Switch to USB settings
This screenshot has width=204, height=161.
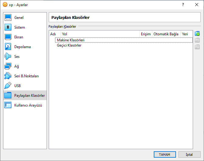point(17,86)
